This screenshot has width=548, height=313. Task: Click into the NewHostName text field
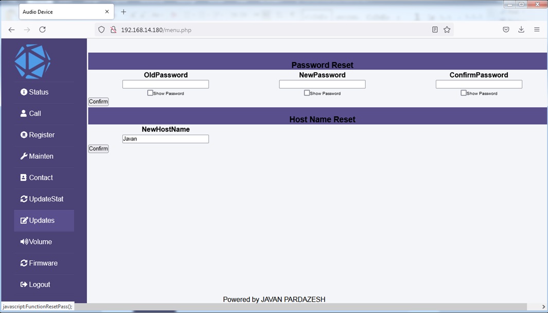(165, 139)
